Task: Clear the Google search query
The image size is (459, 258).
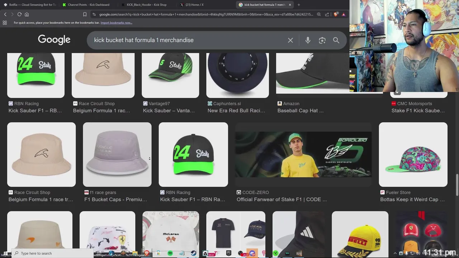Action: [x=290, y=40]
